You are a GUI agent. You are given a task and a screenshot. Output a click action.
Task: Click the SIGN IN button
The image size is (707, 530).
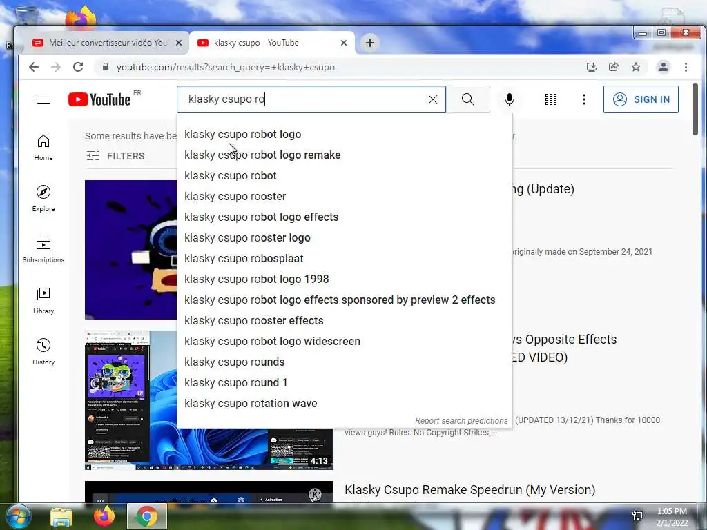pyautogui.click(x=641, y=99)
